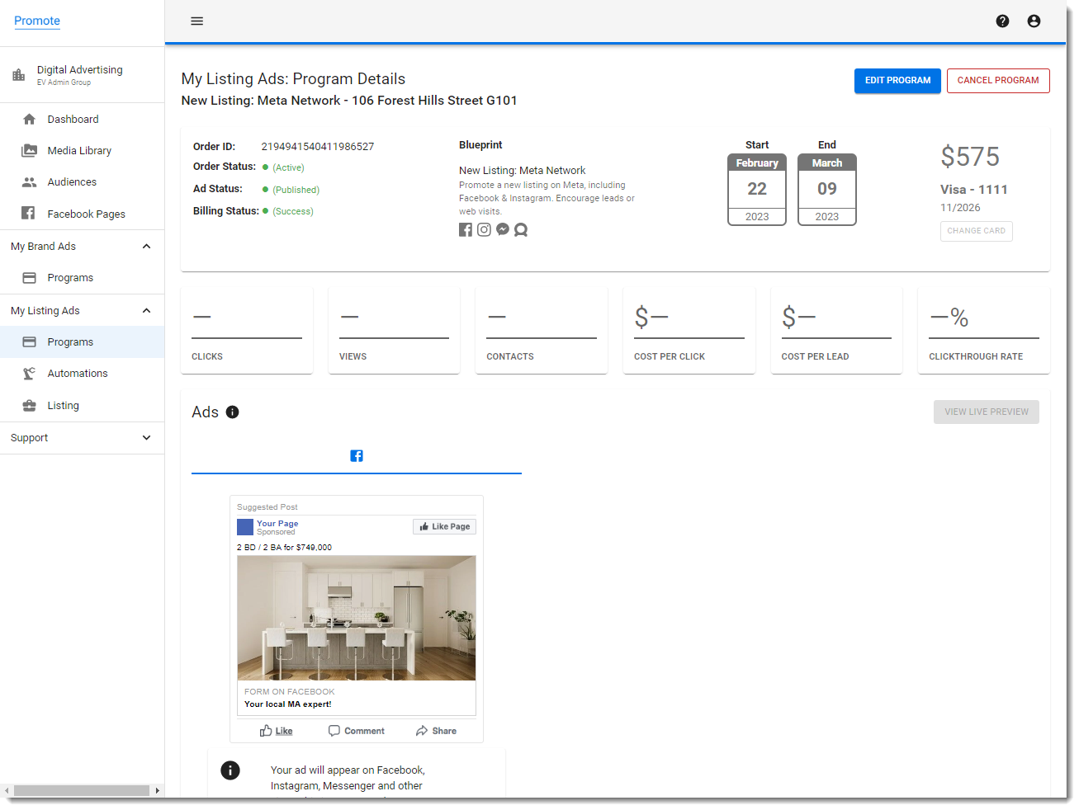Click the Audience Network icon under Blueprint
This screenshot has height=810, width=1079.
click(x=521, y=230)
